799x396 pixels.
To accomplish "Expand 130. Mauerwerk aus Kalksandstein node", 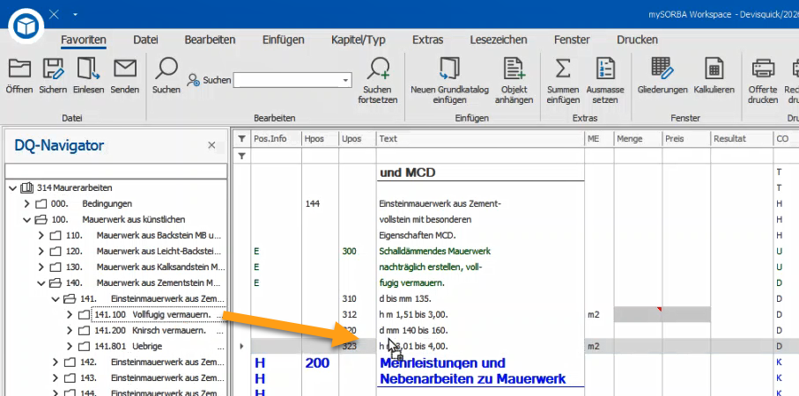I will coord(41,268).
